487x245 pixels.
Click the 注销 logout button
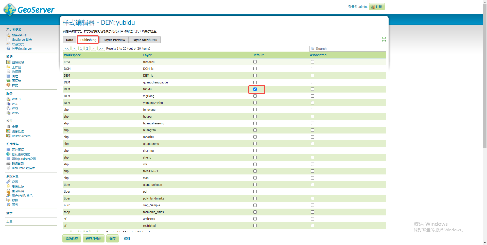377,7
